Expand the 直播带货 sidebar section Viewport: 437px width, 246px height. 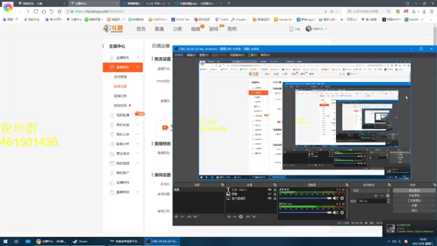[x=138, y=192]
